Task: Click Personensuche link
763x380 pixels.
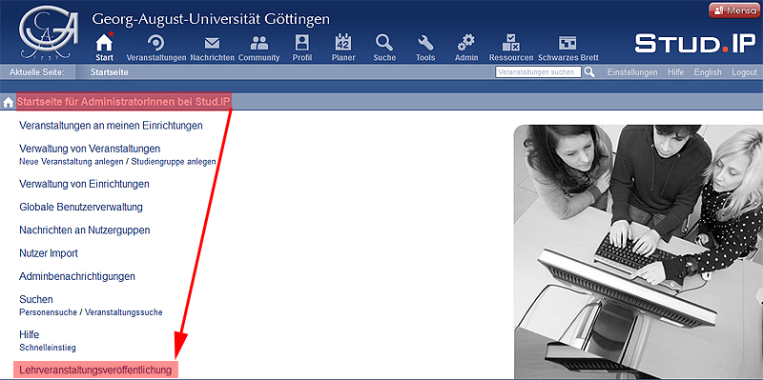Action: 48,312
